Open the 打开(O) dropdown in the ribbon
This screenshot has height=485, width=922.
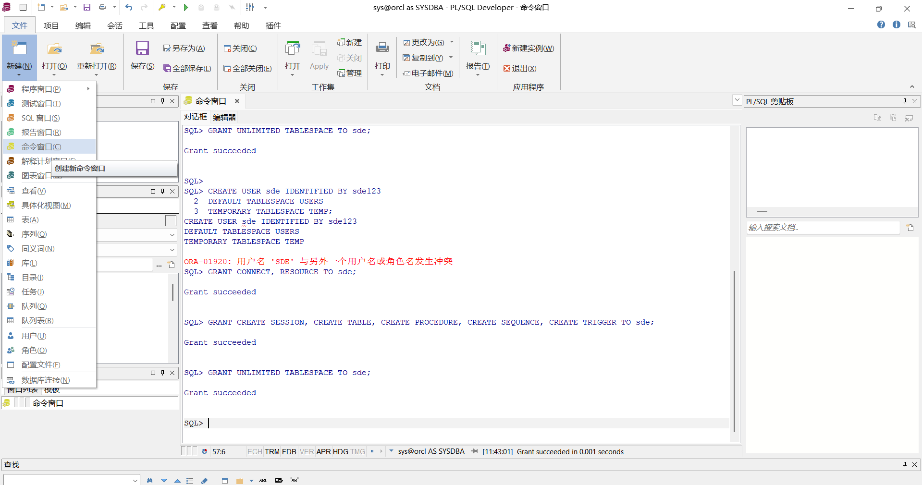pos(54,76)
